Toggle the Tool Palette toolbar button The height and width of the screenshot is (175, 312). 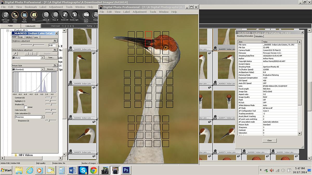[24, 16]
